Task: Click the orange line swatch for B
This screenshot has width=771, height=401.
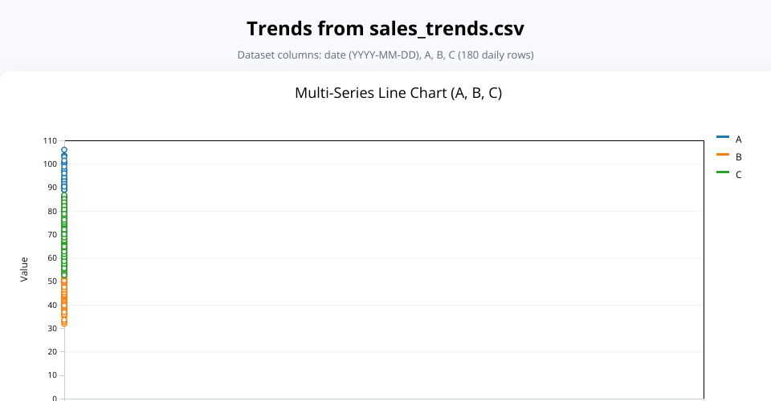Action: tap(723, 156)
